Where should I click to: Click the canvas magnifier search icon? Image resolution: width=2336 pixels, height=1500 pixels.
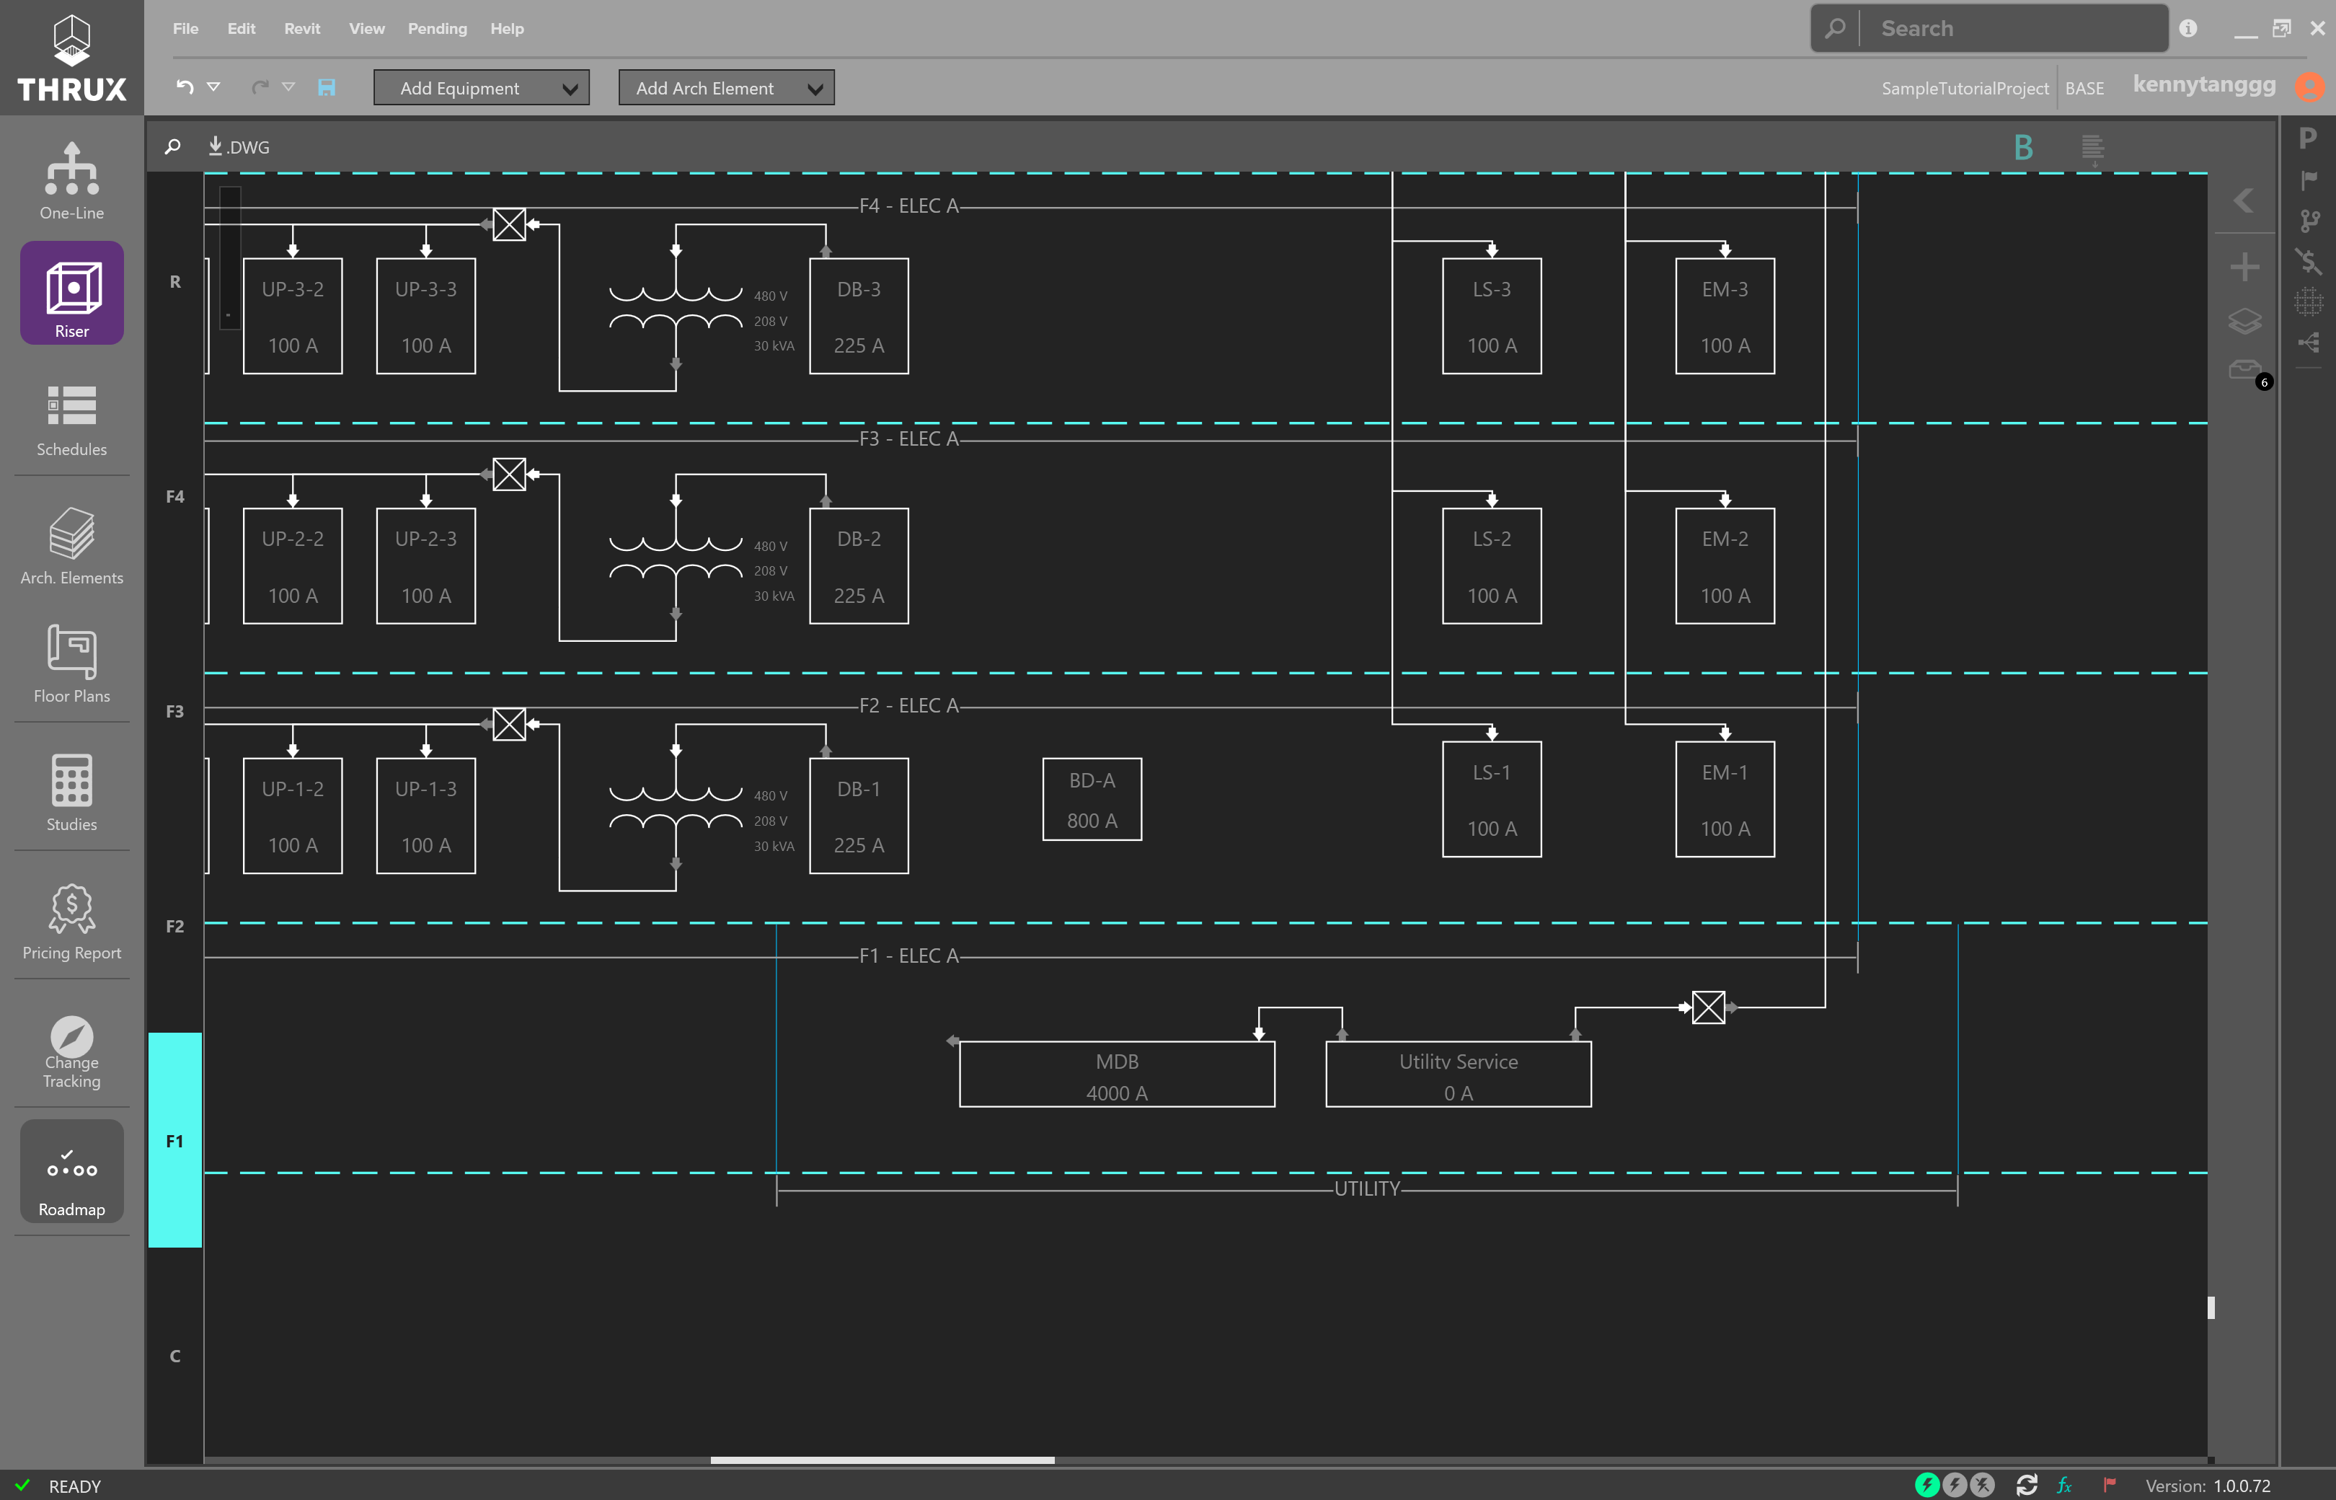click(173, 147)
